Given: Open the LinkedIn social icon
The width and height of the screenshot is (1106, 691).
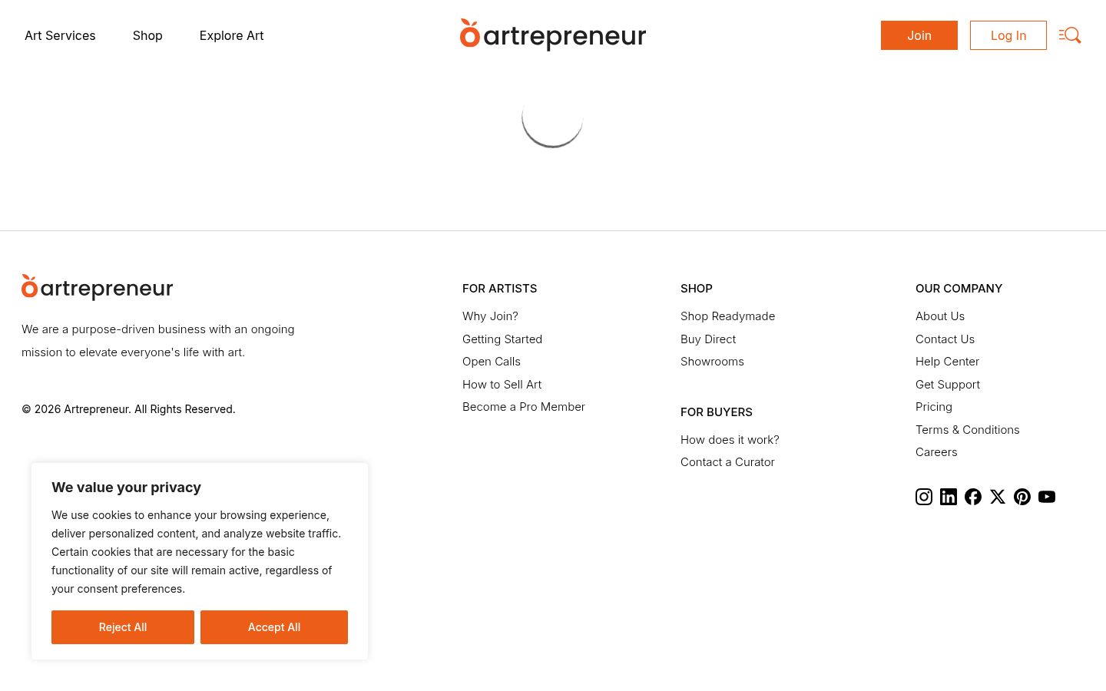Looking at the screenshot, I should [x=949, y=497].
